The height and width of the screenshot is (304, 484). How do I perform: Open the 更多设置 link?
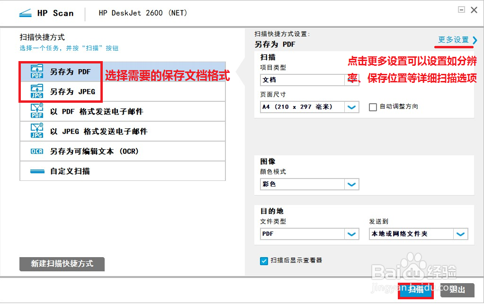(x=453, y=40)
